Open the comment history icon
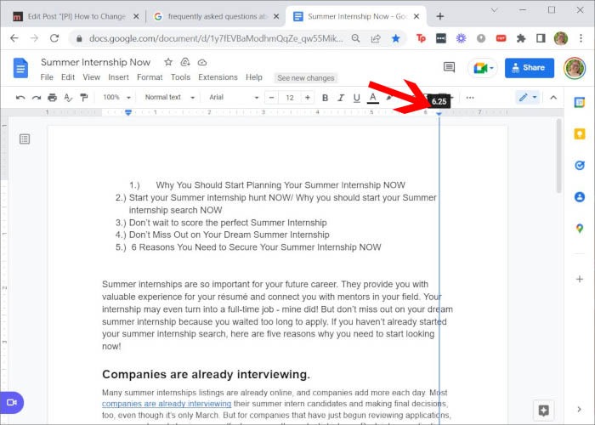The width and height of the screenshot is (595, 425). [x=450, y=67]
